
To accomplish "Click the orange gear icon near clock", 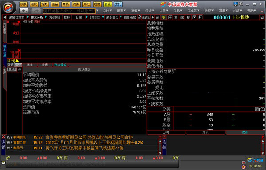I will tap(243, 167).
